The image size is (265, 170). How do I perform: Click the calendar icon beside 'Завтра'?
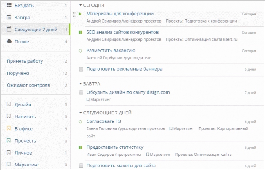pos(9,17)
